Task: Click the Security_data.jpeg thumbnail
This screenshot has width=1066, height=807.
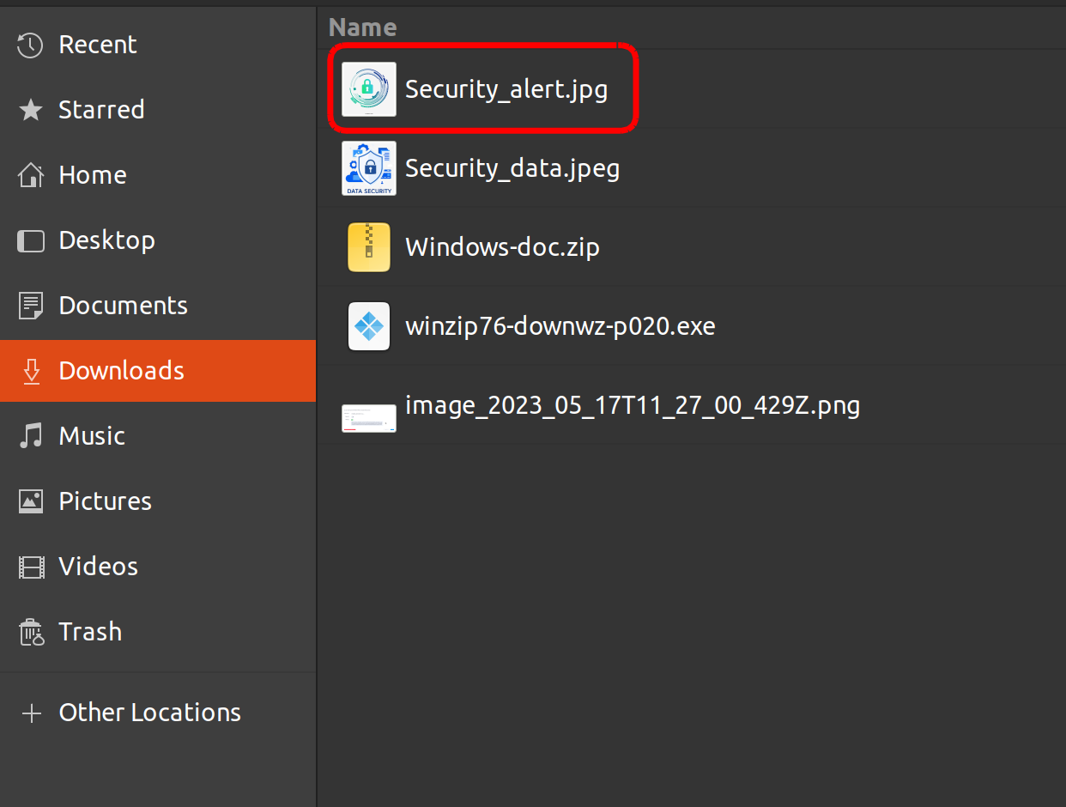Action: pyautogui.click(x=369, y=168)
